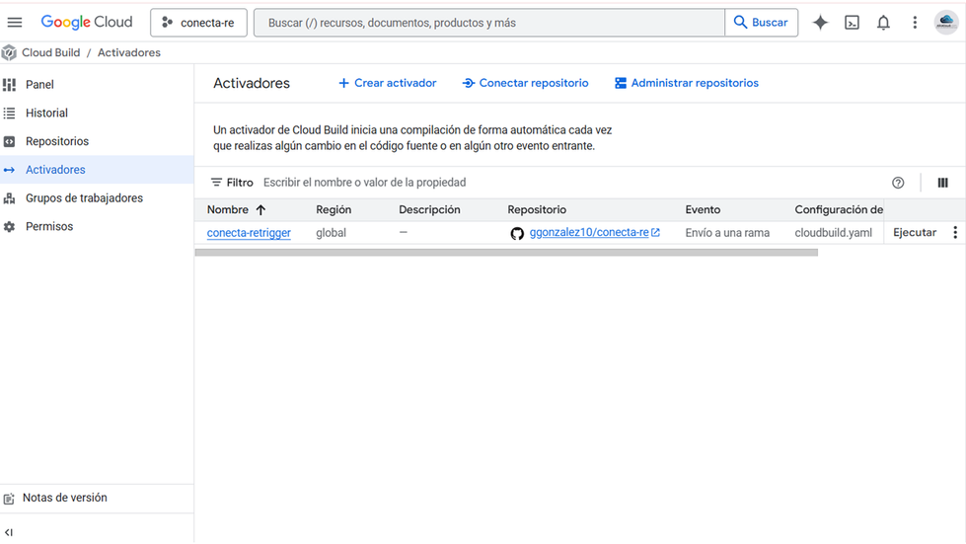Open the table help question-mark icon
Viewport: 966px width, 544px height.
(898, 183)
